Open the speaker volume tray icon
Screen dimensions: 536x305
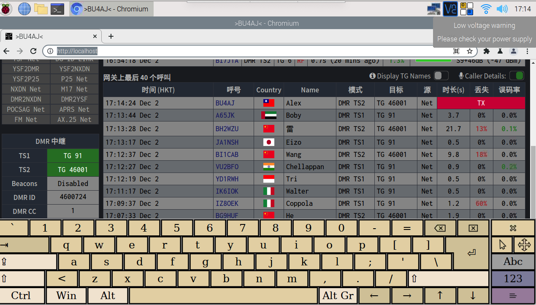[502, 8]
